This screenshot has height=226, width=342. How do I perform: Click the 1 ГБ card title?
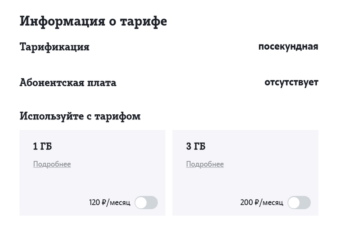(x=42, y=147)
